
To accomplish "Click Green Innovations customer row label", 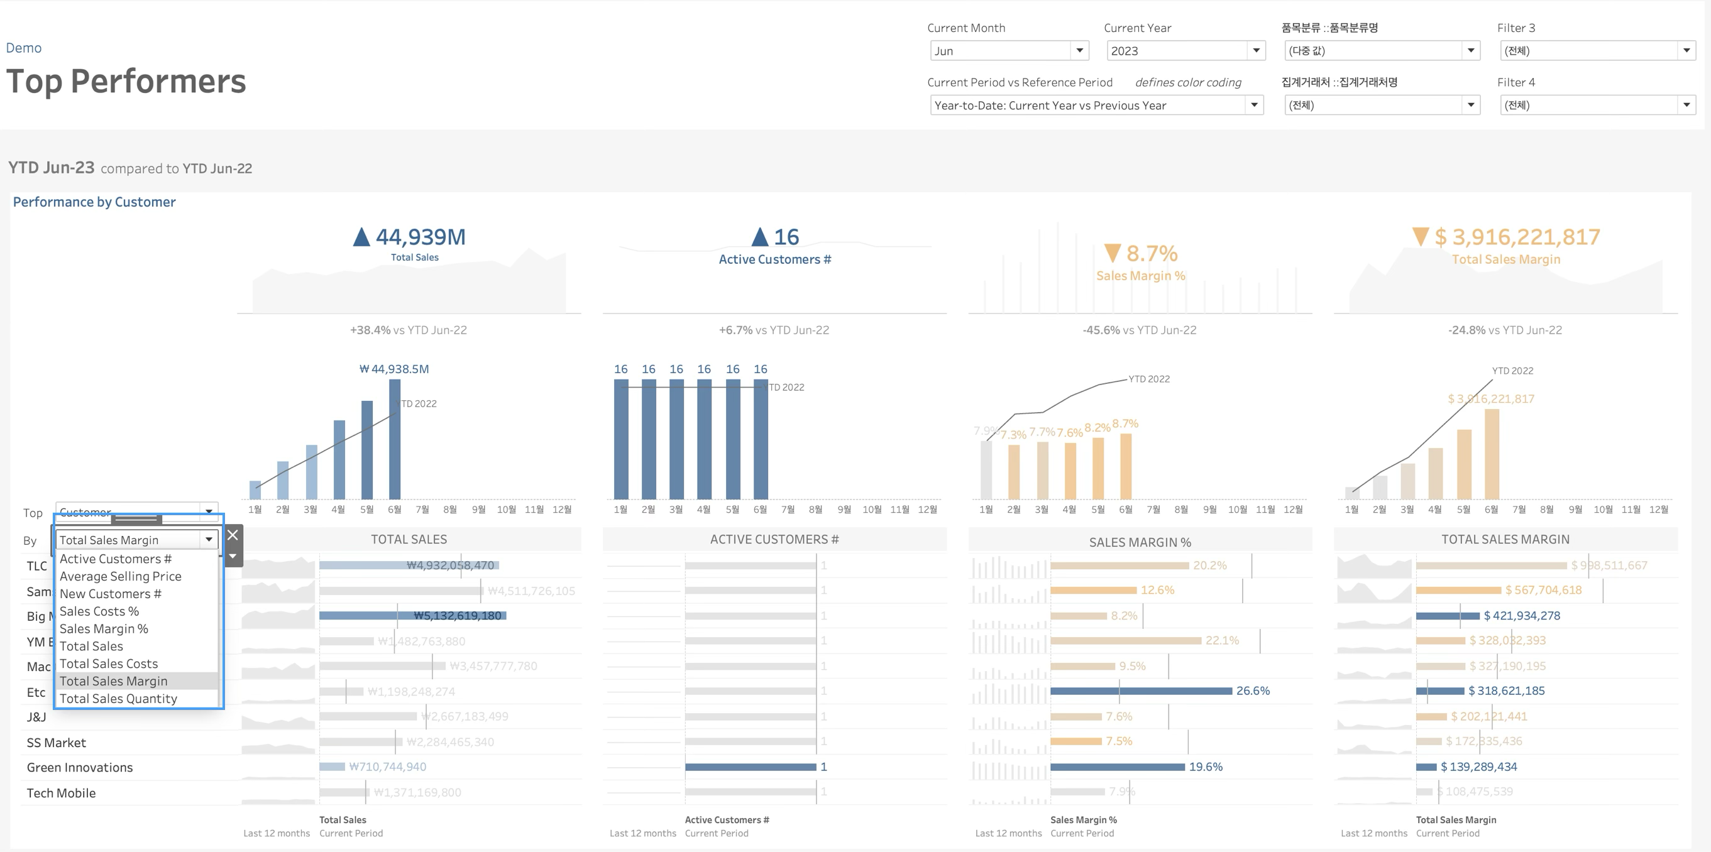I will click(x=80, y=768).
